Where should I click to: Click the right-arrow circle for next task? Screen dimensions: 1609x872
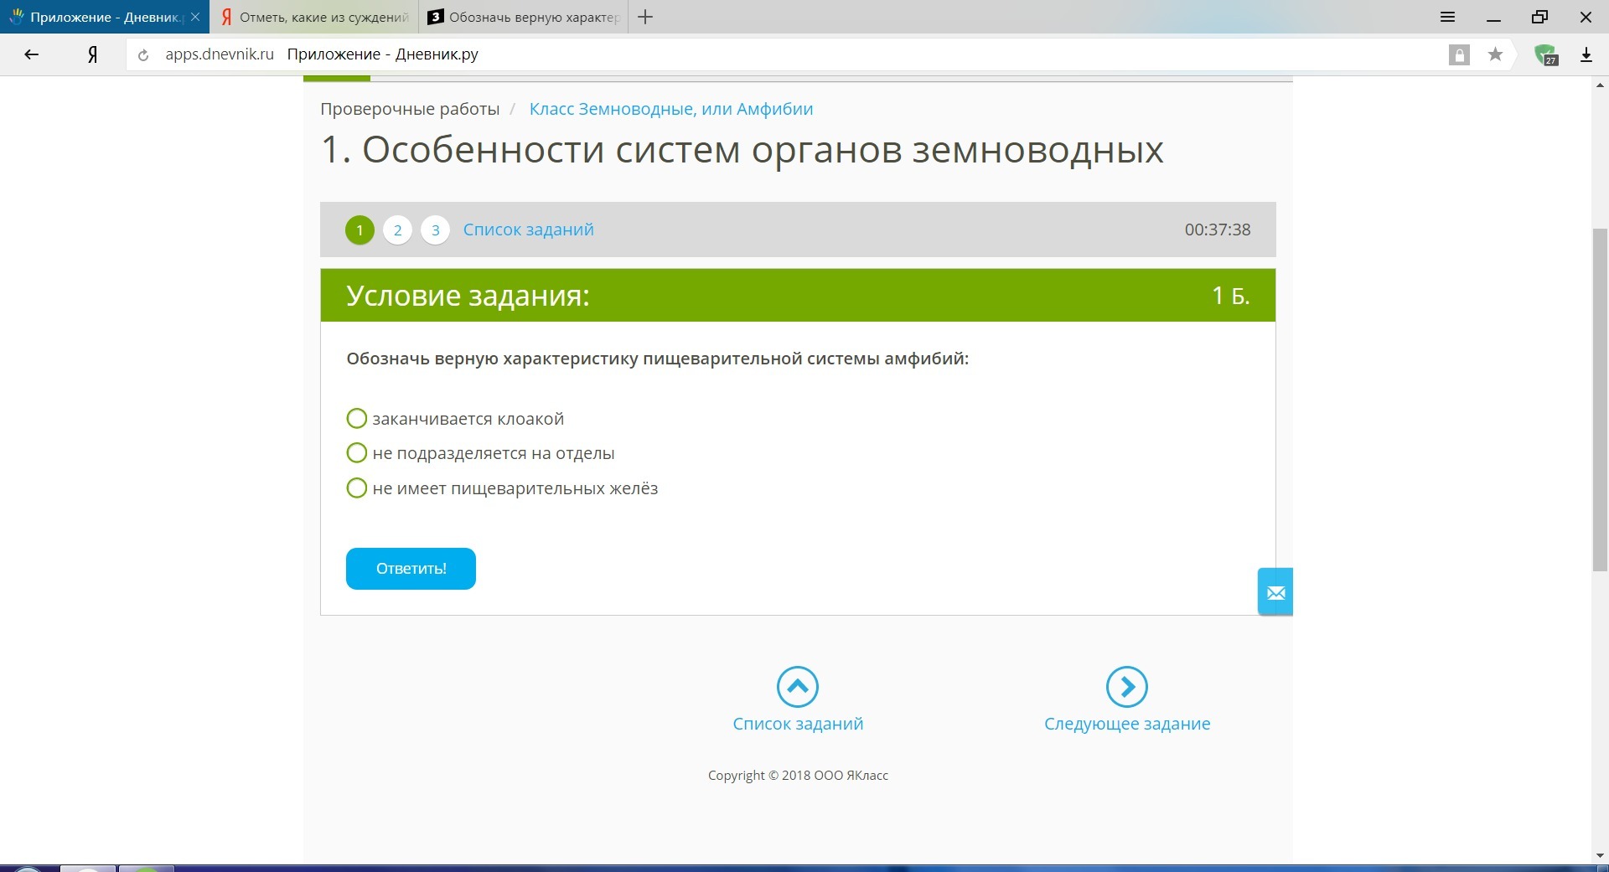coord(1127,687)
